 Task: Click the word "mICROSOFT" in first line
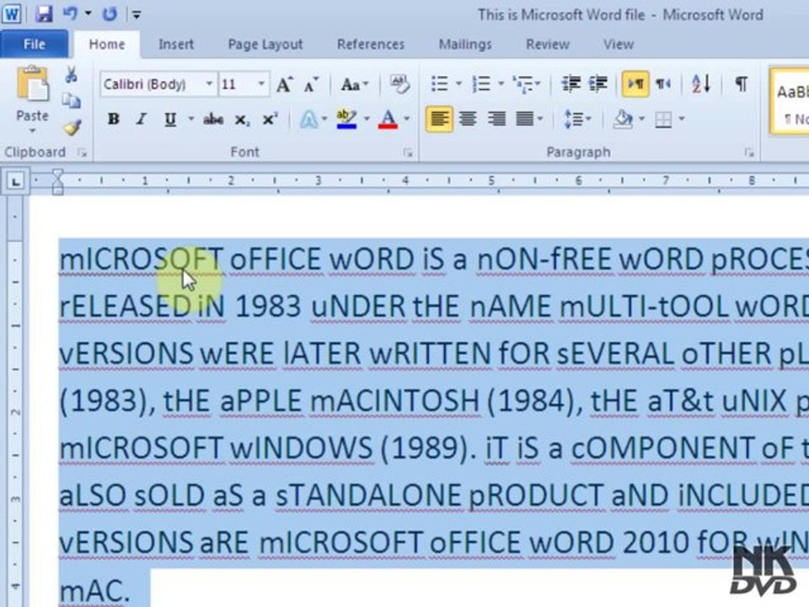(x=142, y=259)
